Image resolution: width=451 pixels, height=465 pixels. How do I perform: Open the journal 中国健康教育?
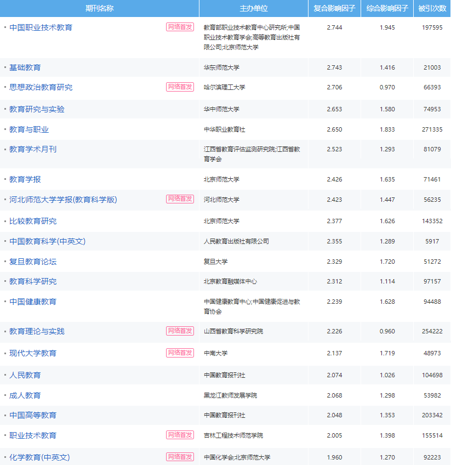pos(33,302)
